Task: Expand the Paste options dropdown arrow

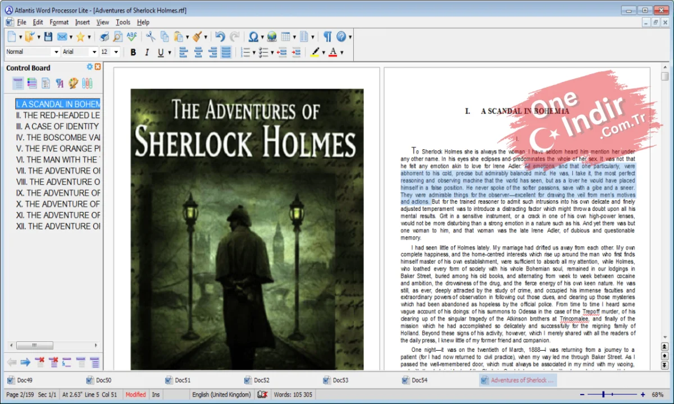Action: [x=187, y=38]
